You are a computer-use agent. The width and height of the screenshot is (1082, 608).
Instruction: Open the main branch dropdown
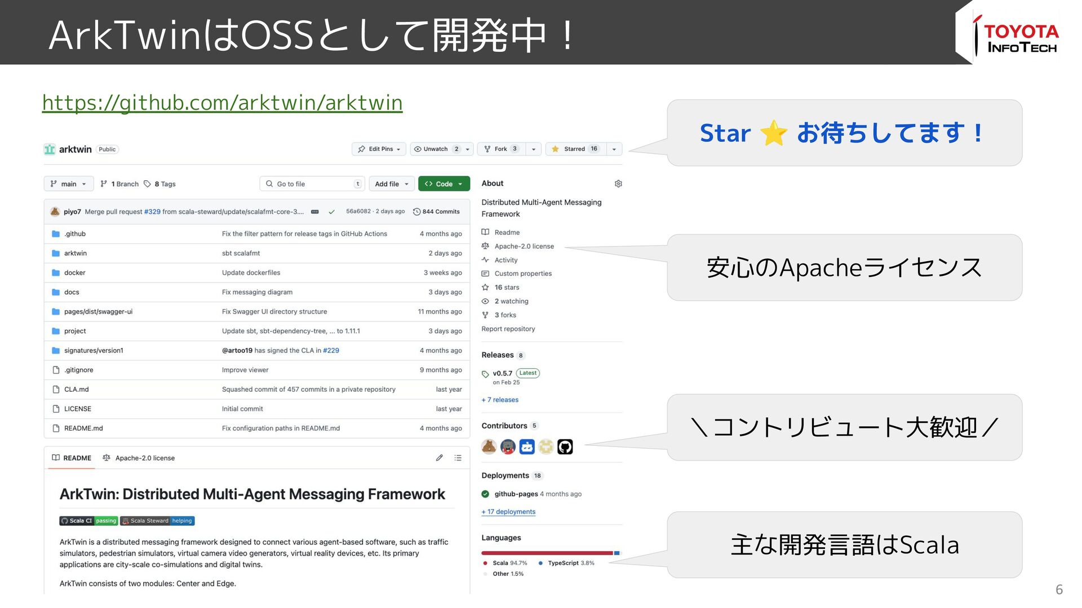point(68,184)
